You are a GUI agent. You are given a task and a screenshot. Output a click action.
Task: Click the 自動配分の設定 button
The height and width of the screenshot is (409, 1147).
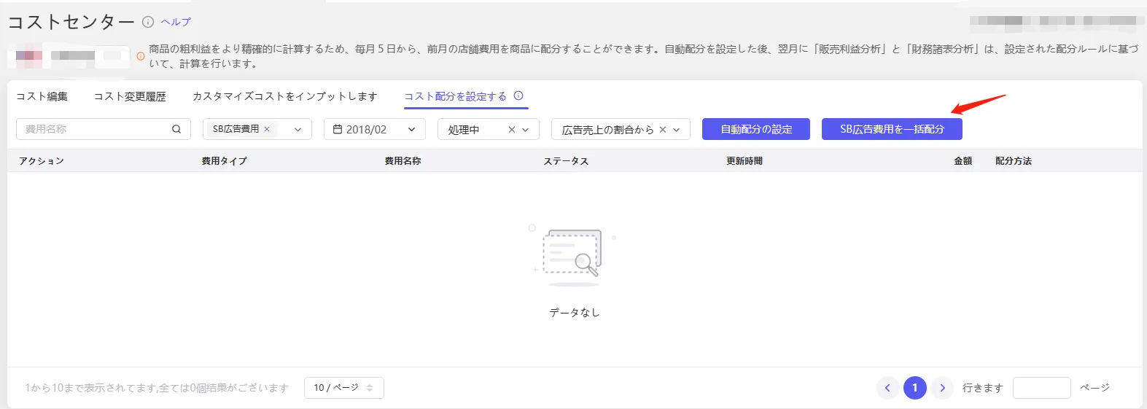coord(756,129)
